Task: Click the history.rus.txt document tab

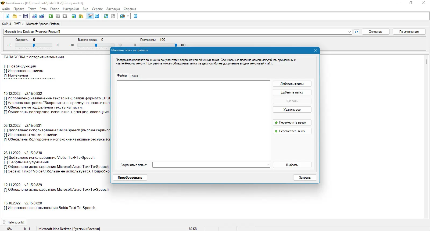Action: click(13, 222)
